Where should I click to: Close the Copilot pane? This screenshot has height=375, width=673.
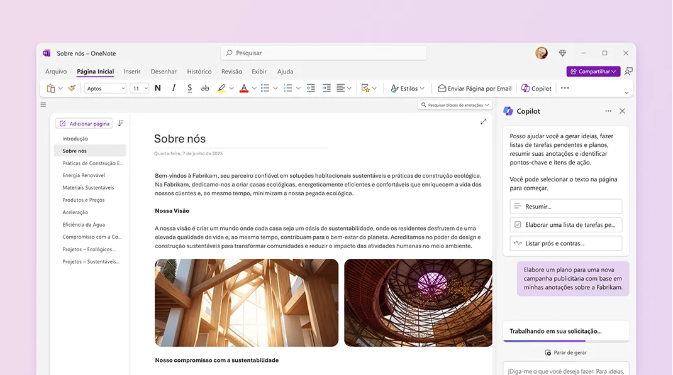(x=622, y=111)
